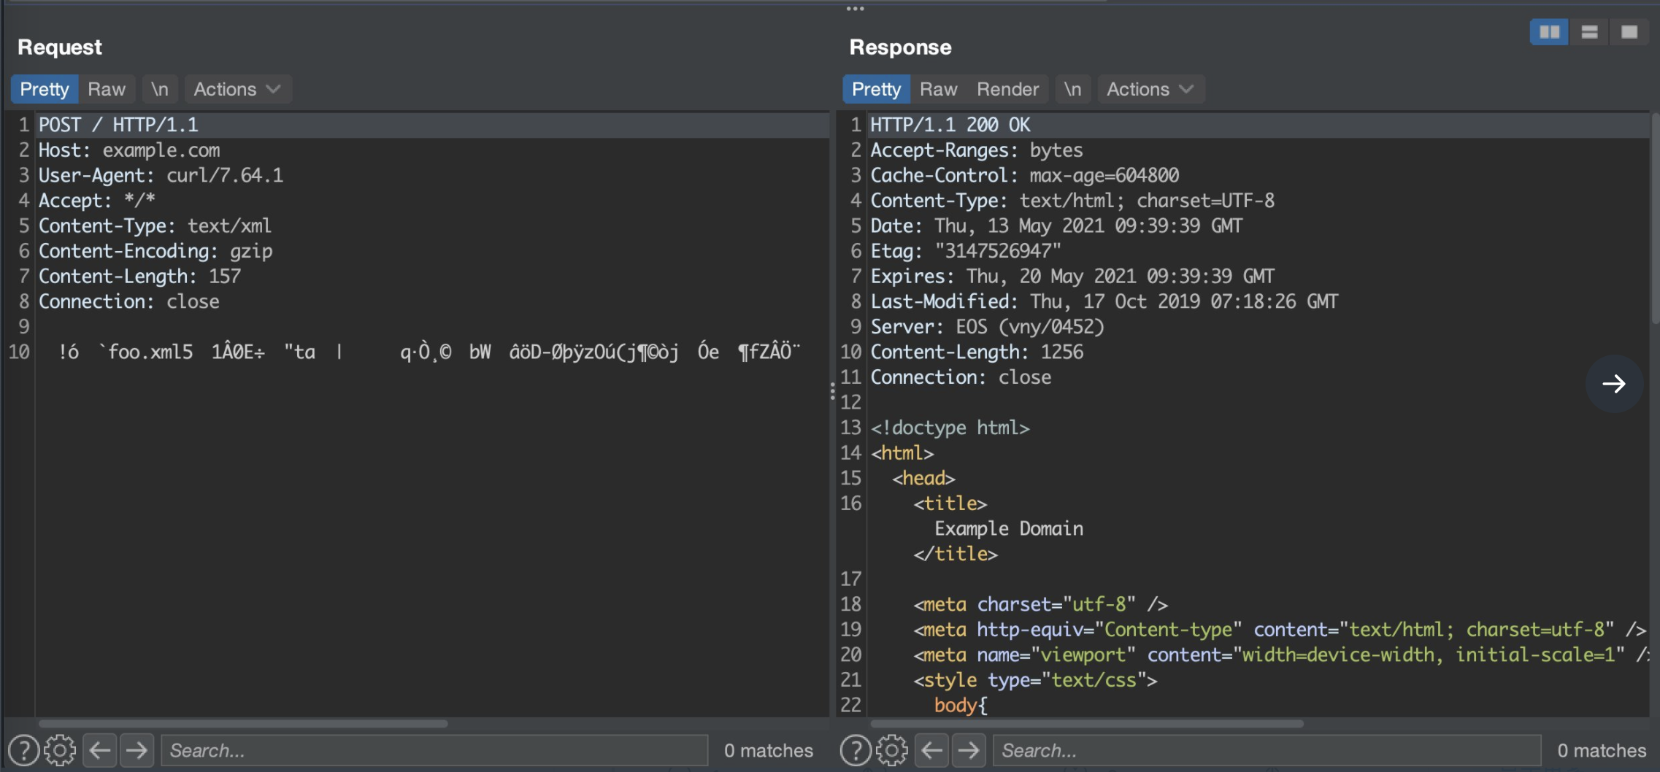The height and width of the screenshot is (772, 1660).
Task: Click 'Content-Type: text/xml' header
Action: [155, 225]
